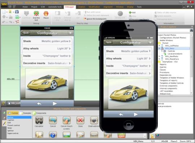This screenshot has width=195, height=143.
Task: Tap Back button in editor preview
Action: tap(26, 33)
